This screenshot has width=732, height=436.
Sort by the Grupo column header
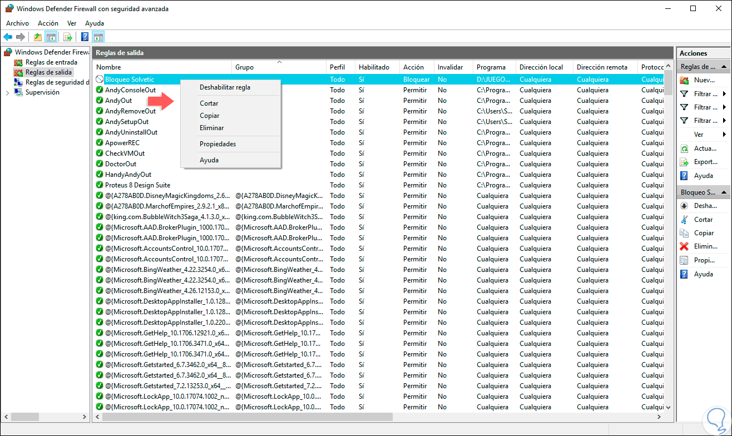click(x=279, y=67)
